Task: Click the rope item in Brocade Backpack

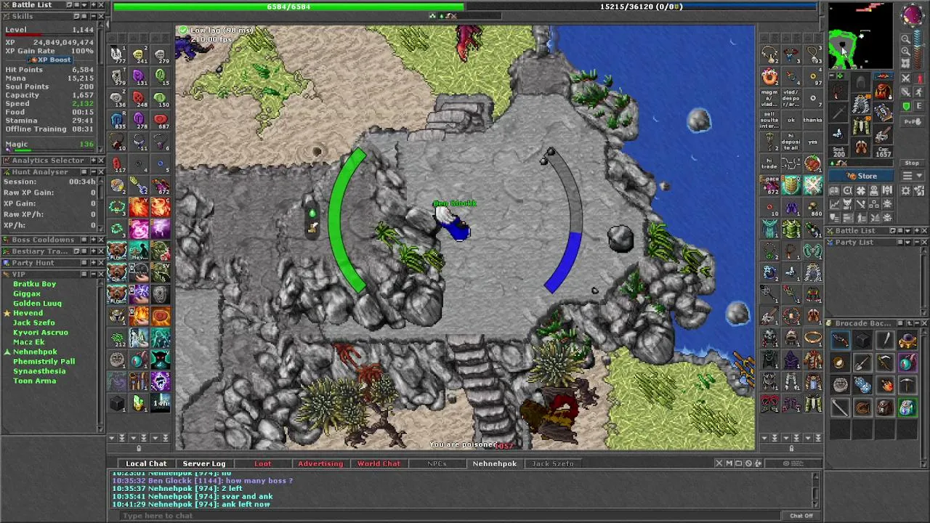Action: pos(862,408)
